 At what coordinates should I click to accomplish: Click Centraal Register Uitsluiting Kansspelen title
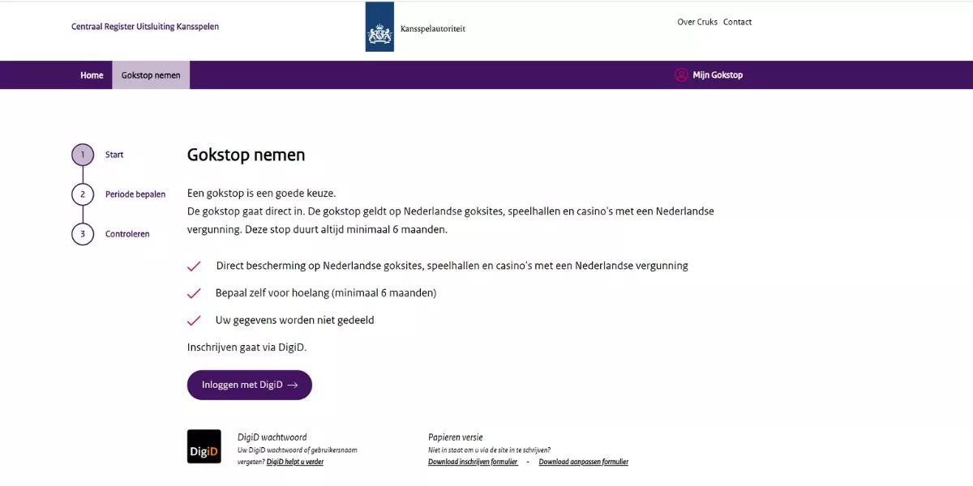(145, 27)
